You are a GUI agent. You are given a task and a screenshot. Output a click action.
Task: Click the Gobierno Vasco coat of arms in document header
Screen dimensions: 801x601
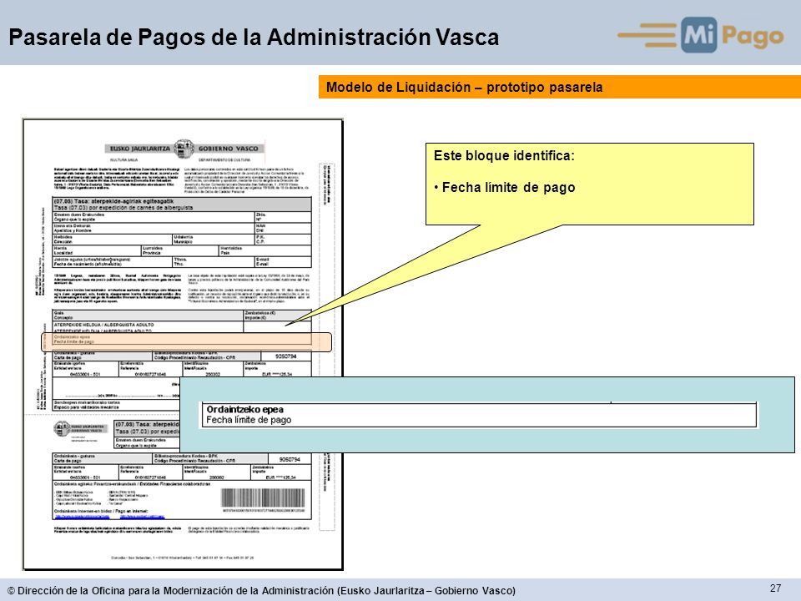click(x=184, y=149)
